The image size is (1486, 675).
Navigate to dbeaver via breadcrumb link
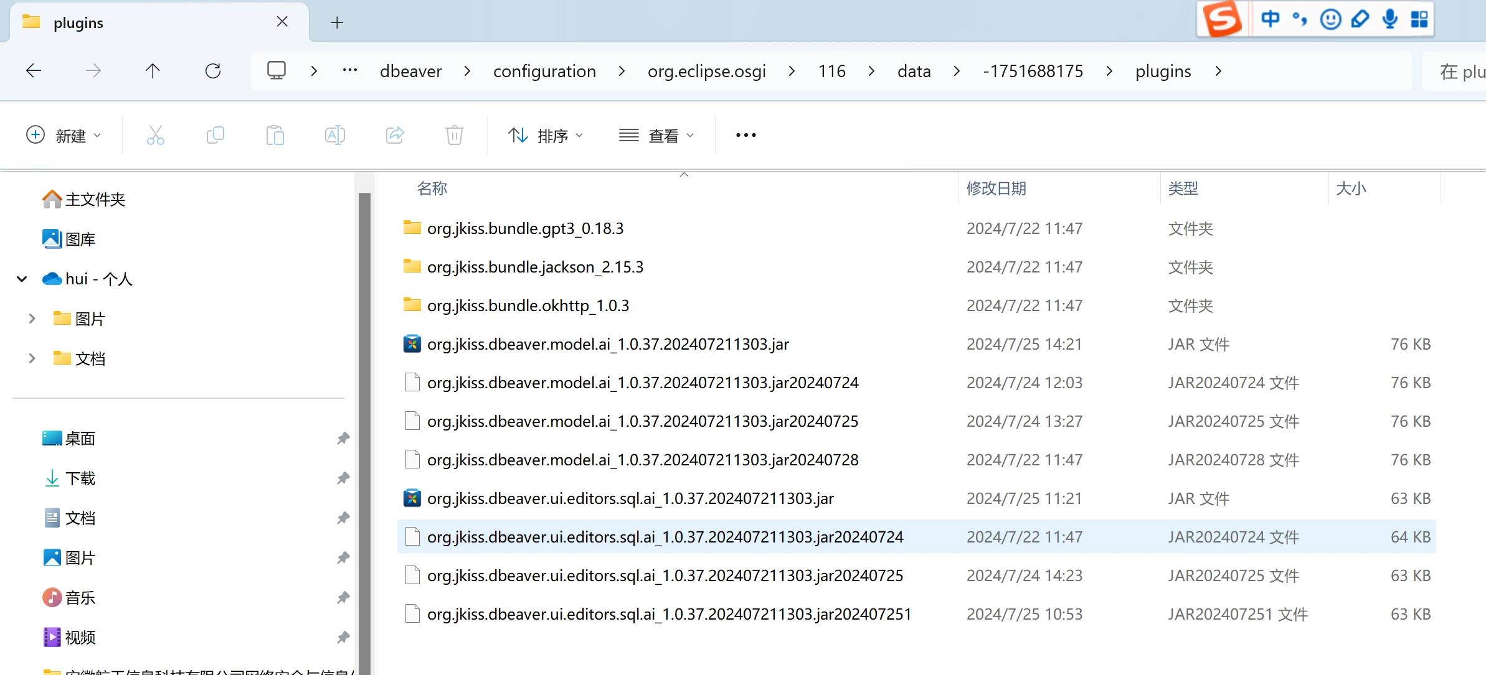410,70
